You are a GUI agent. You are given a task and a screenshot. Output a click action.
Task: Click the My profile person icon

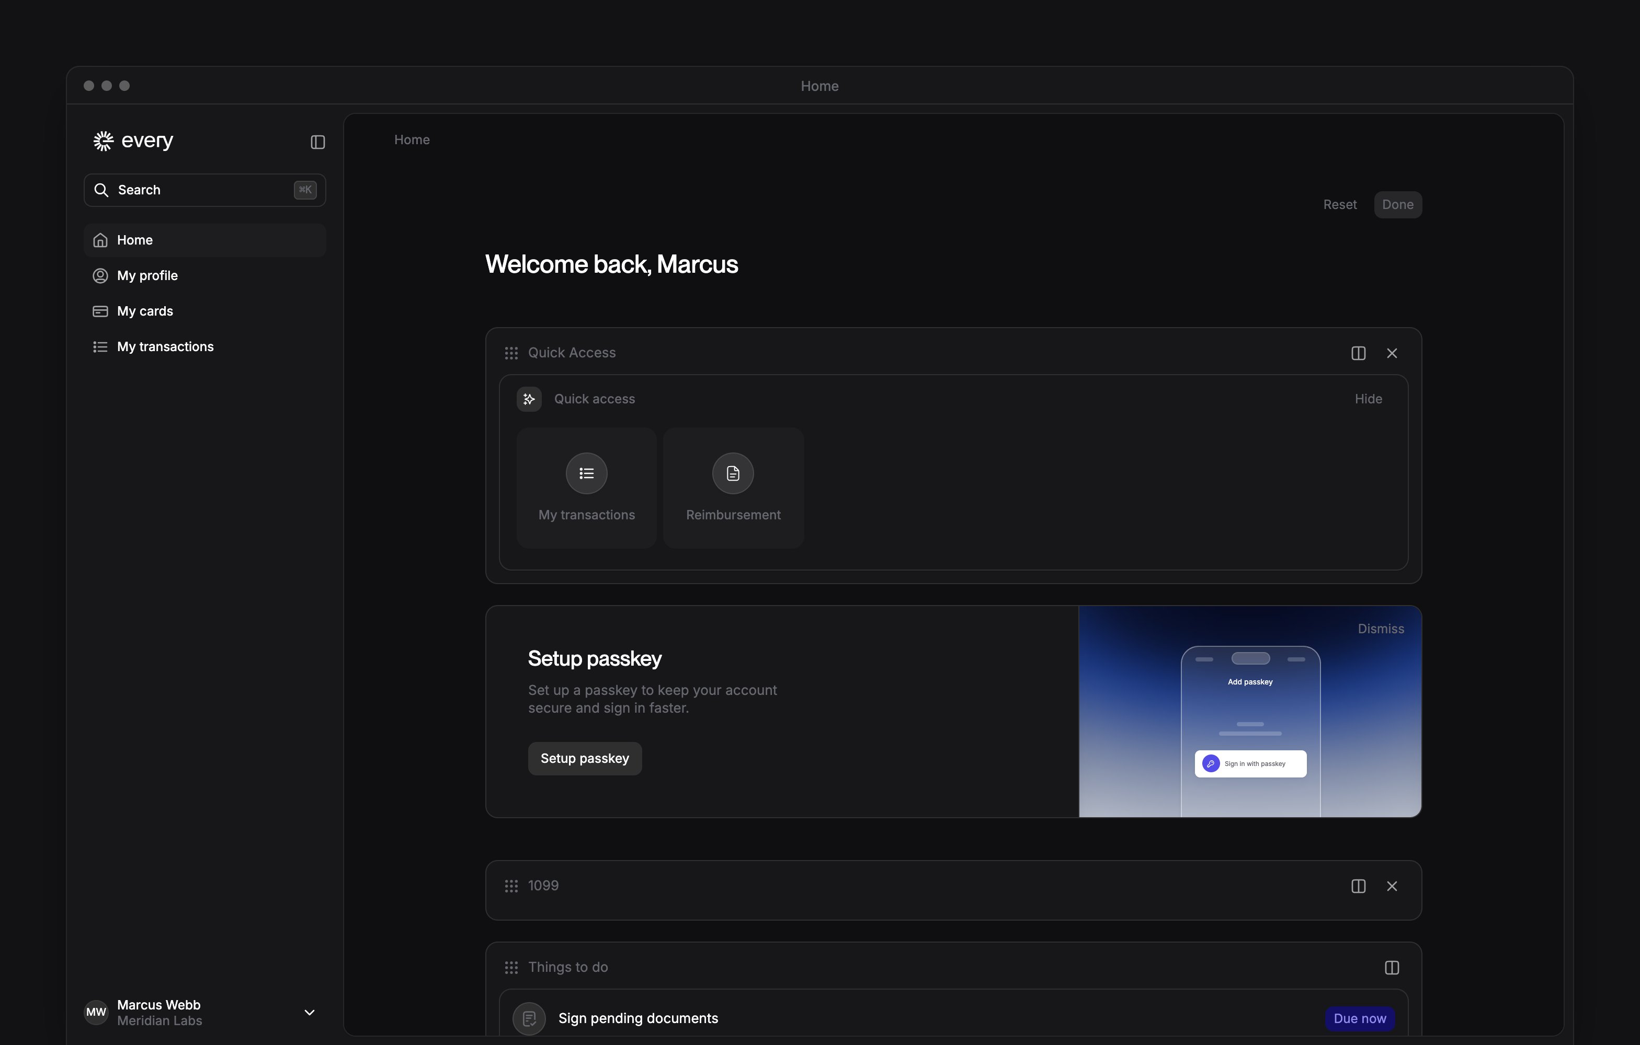tap(100, 275)
